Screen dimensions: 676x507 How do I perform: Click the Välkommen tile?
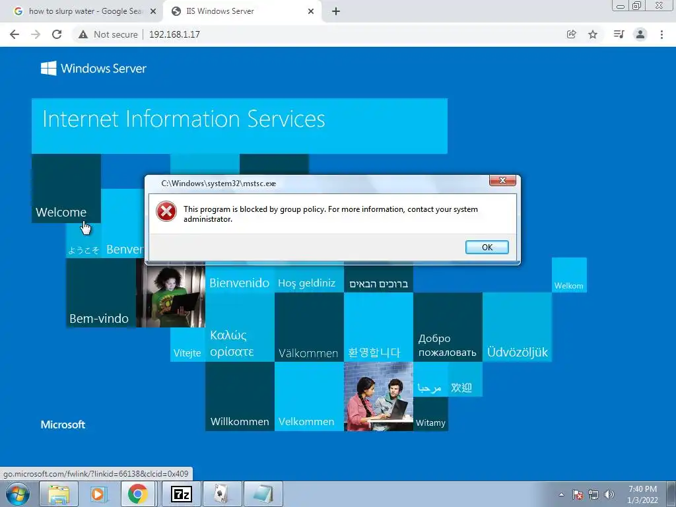click(x=309, y=327)
